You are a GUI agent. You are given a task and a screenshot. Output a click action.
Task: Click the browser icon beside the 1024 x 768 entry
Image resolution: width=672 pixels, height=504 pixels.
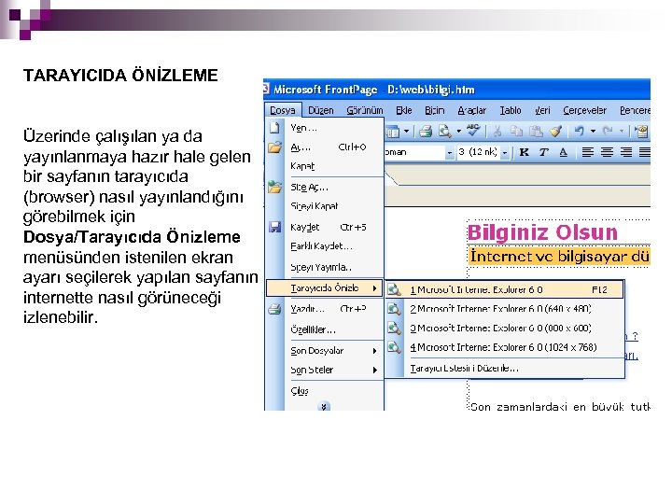tap(394, 347)
